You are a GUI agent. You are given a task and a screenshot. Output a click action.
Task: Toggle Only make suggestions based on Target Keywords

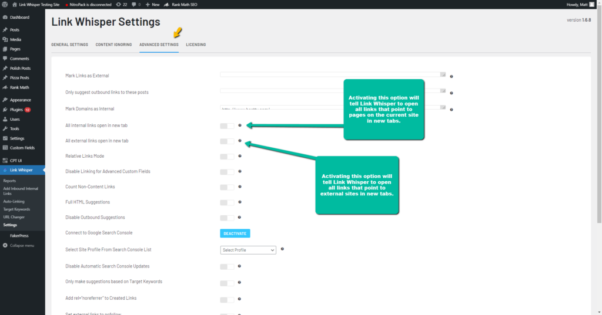227,283
